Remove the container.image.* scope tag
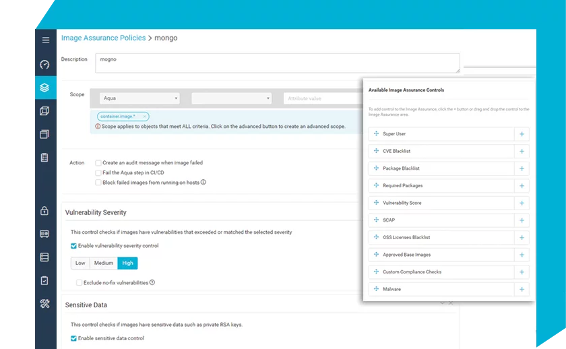The width and height of the screenshot is (566, 349). pyautogui.click(x=144, y=117)
